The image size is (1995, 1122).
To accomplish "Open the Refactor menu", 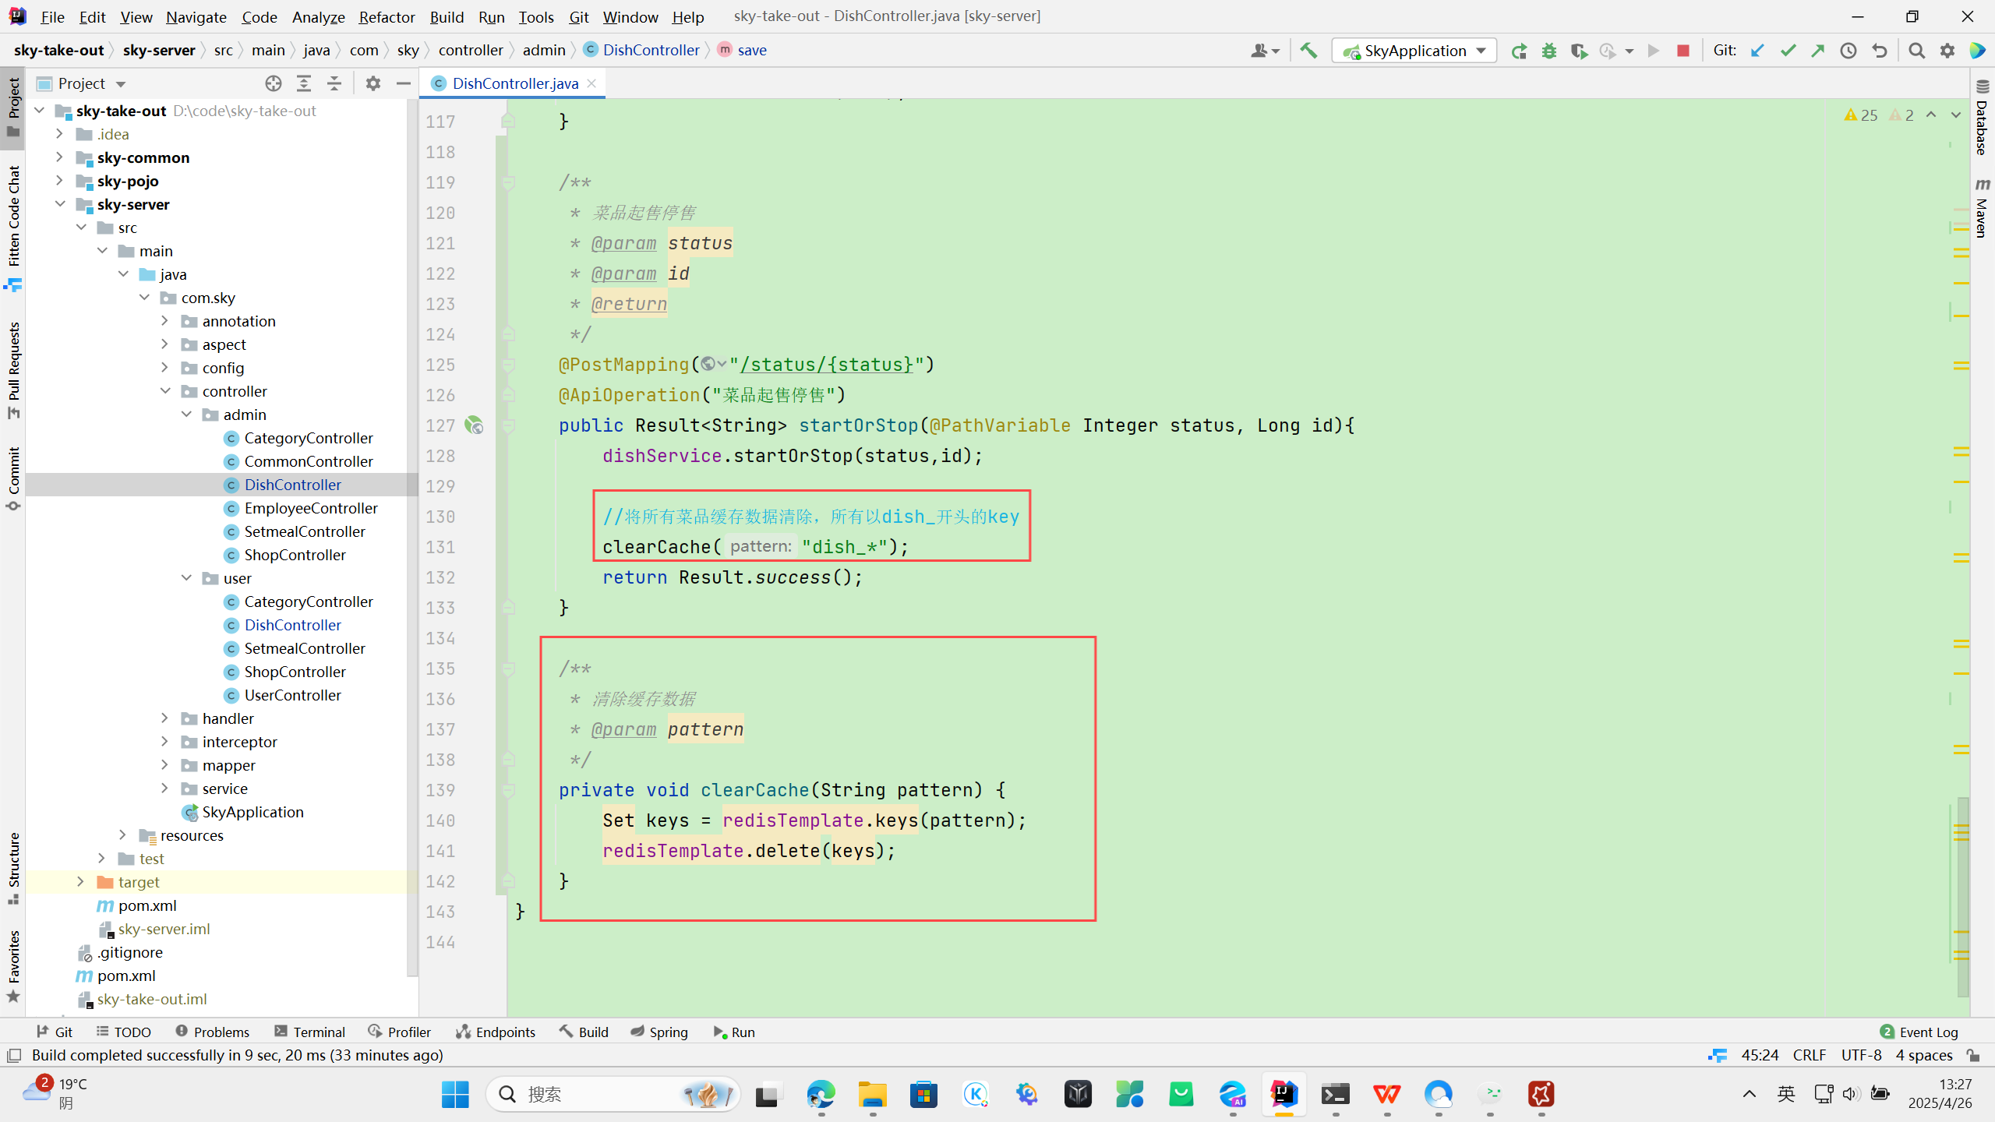I will pyautogui.click(x=387, y=16).
